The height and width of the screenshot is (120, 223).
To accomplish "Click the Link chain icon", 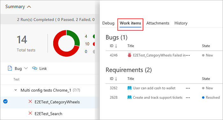I will point(35,68).
